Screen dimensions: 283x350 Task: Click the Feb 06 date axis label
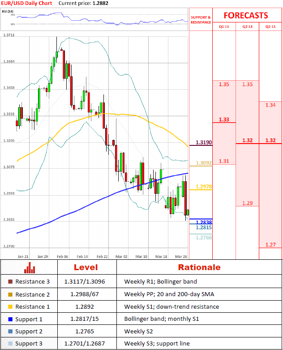coord(62,257)
